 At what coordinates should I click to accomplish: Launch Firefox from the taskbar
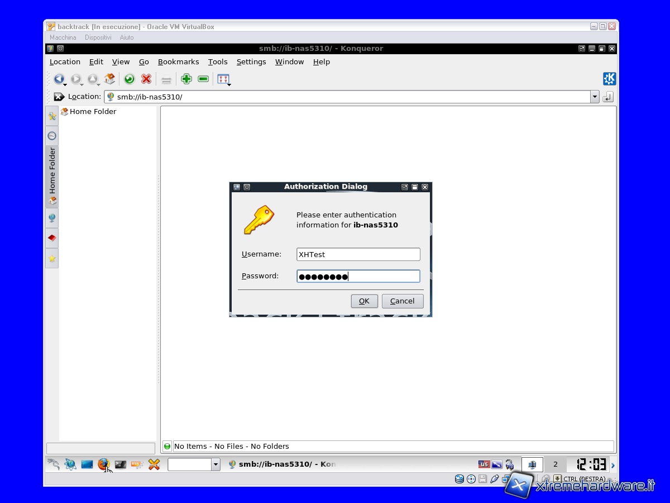[103, 464]
